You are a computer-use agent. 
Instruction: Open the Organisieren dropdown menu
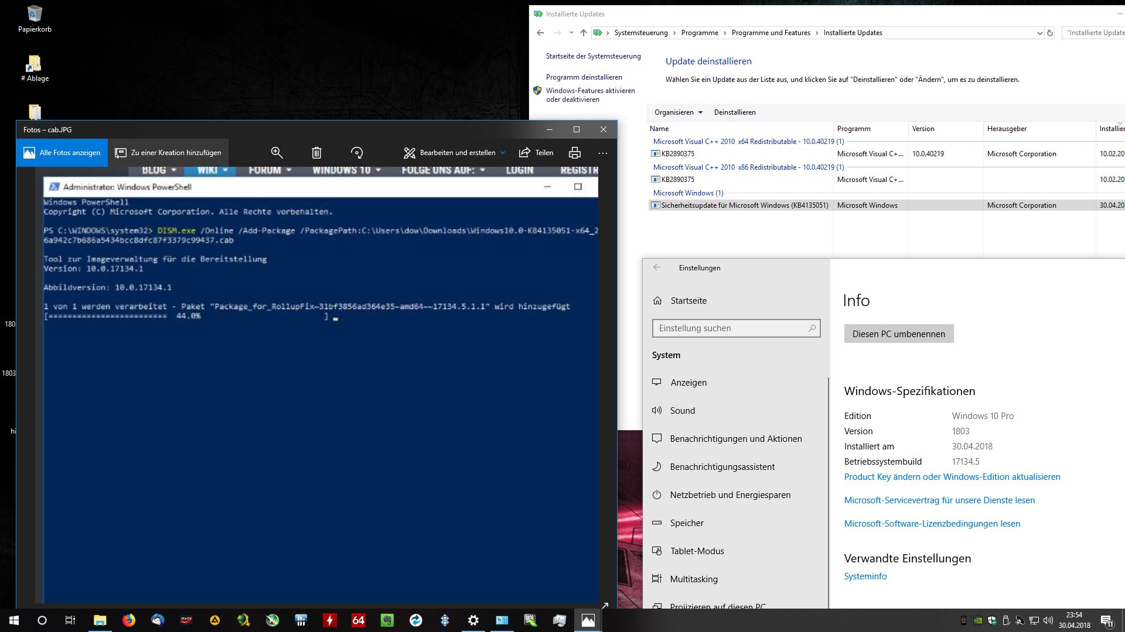click(678, 112)
